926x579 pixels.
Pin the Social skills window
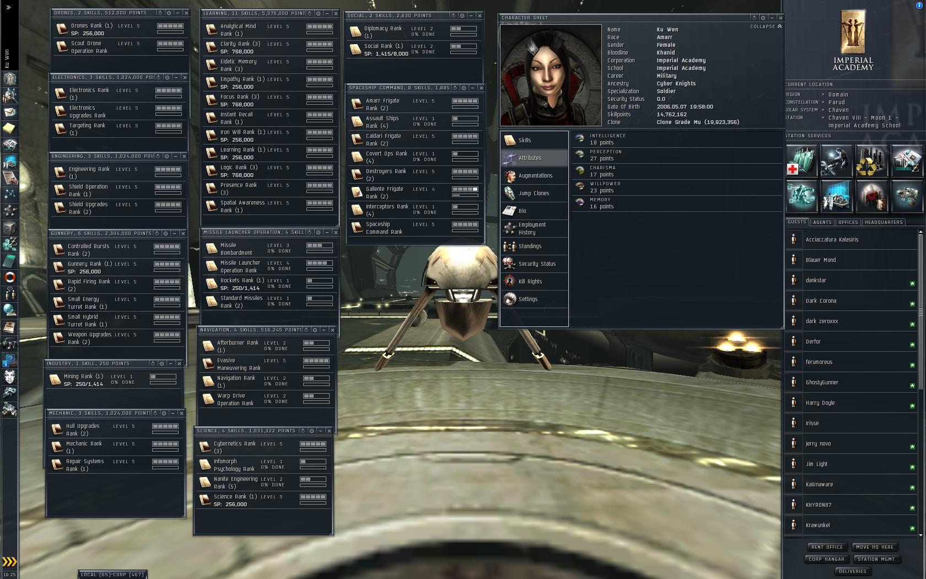(x=462, y=15)
